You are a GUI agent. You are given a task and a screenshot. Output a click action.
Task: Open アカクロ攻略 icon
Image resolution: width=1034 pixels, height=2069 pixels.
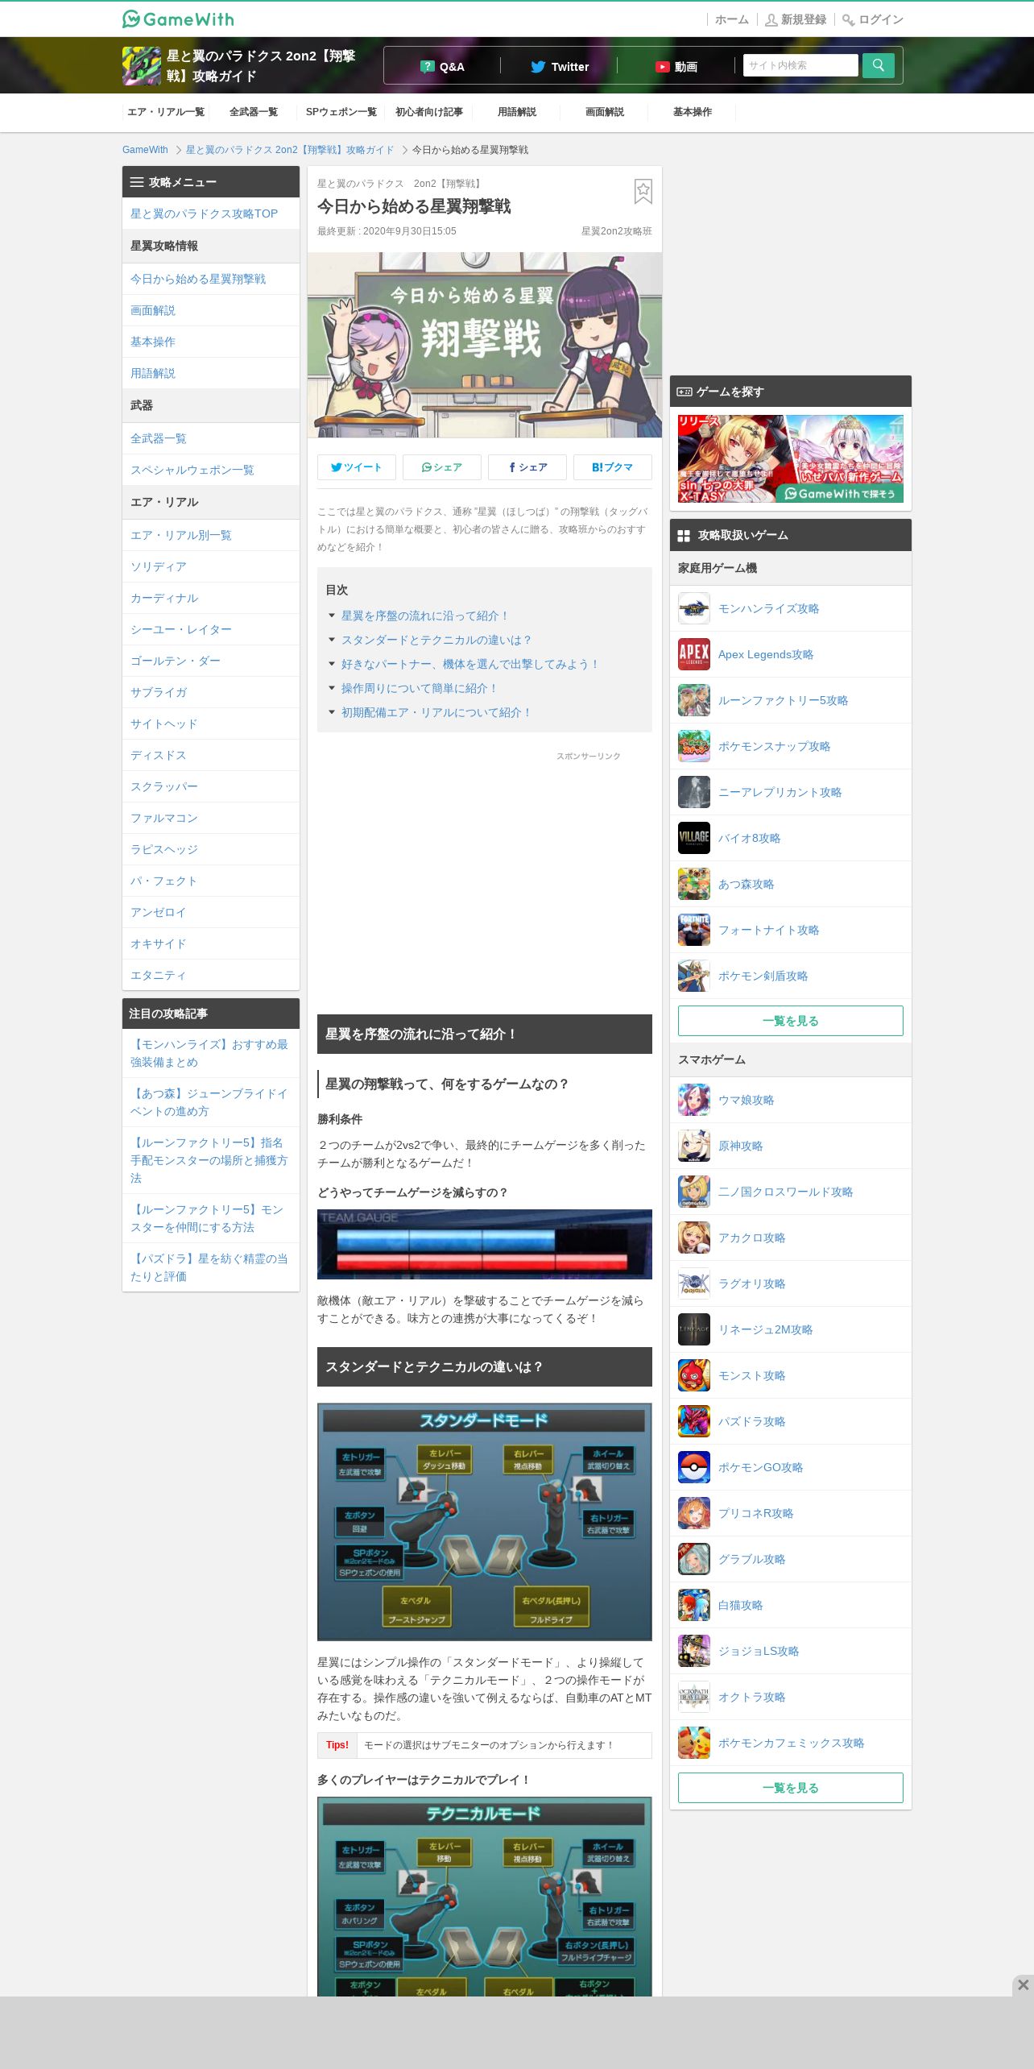pos(694,1238)
